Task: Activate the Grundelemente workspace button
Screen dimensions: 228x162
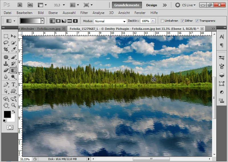Action: tap(127, 5)
